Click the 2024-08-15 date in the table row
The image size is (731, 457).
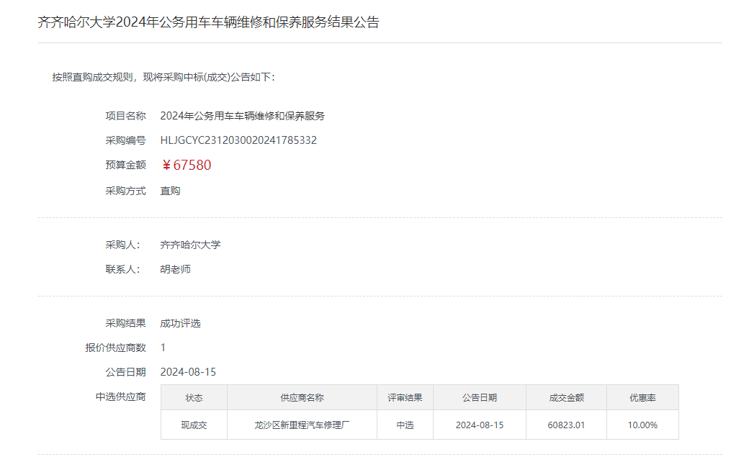coord(479,425)
